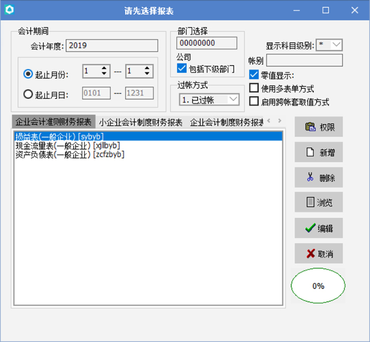Click the app logo in title bar

point(10,10)
